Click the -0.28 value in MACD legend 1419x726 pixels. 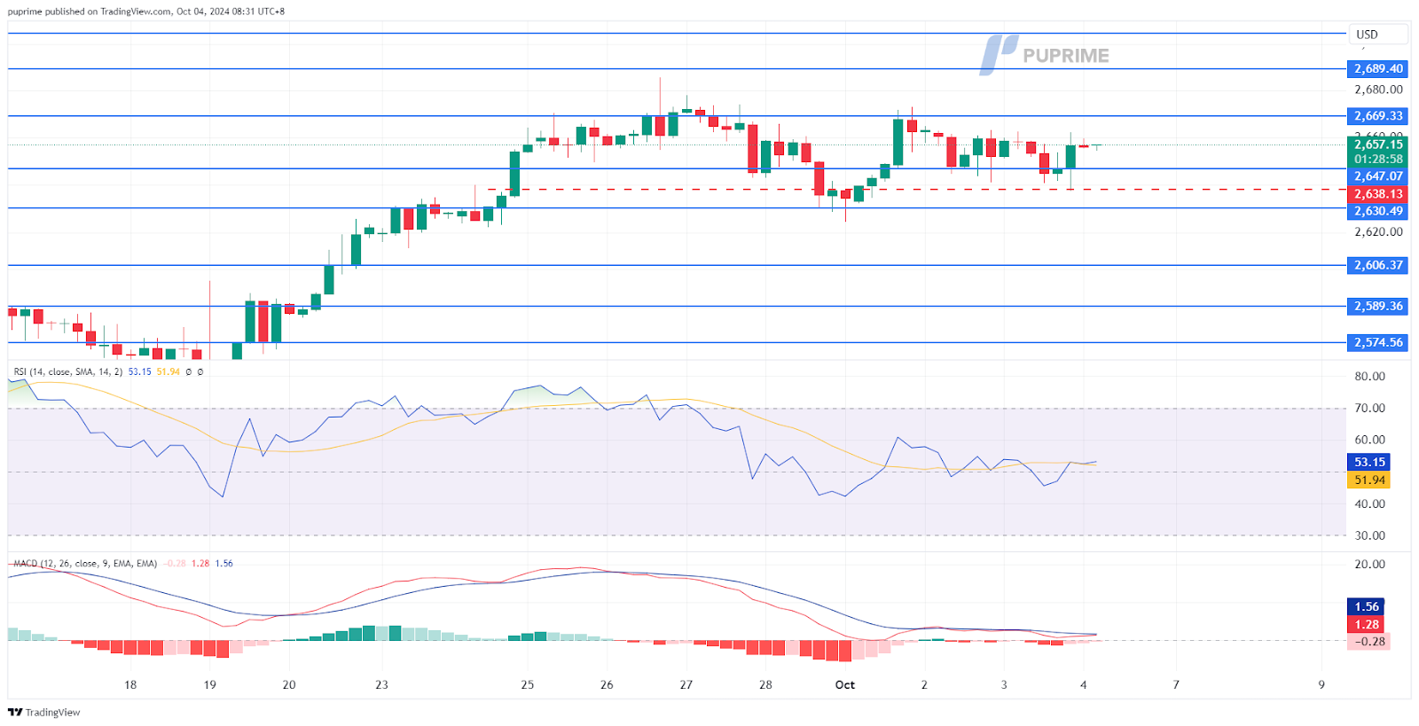coord(176,564)
